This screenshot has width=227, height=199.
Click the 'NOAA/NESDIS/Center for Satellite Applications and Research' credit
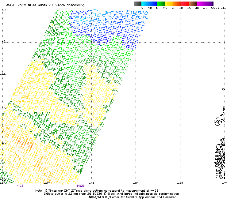pos(133,197)
